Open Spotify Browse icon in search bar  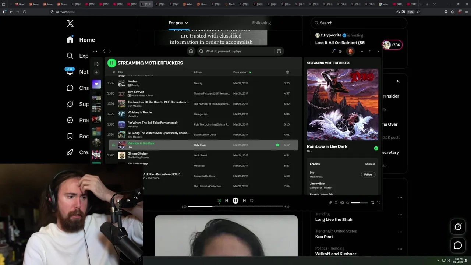coord(279,51)
